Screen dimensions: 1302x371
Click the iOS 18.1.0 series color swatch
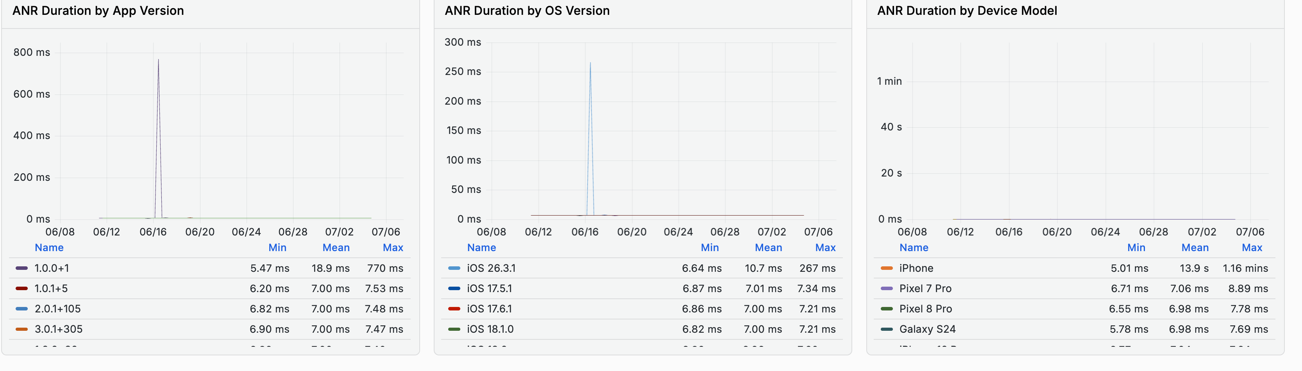454,329
